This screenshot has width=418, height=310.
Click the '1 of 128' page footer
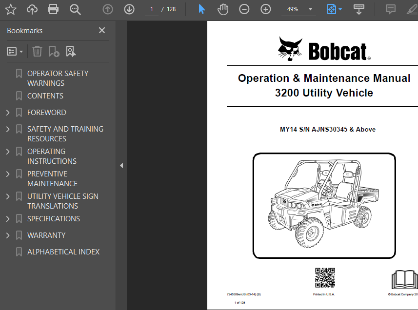pyautogui.click(x=239, y=303)
